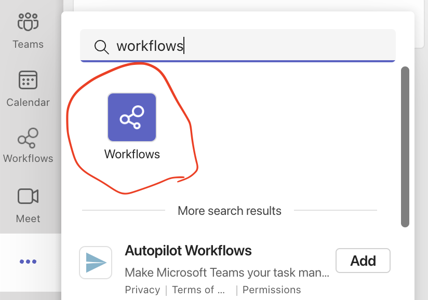
Task: Click the Teams label in sidebar
Action: [x=28, y=44]
